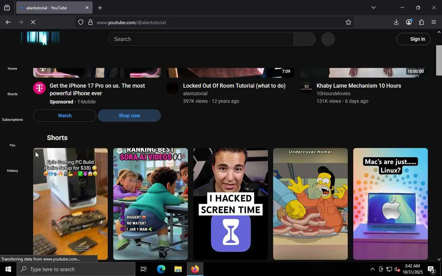
Task: Click the 131K views 6 days ago text
Action: tap(343, 101)
